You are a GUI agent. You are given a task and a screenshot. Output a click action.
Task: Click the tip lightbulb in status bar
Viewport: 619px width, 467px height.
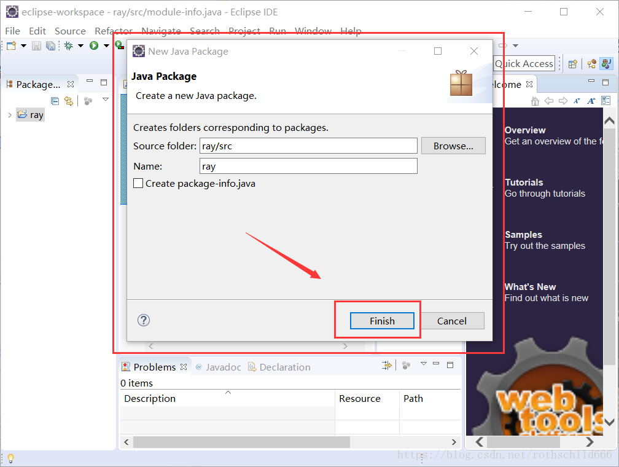tap(11, 458)
